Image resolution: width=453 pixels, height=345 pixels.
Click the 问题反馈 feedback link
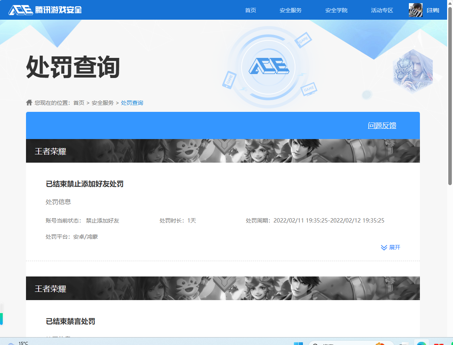tap(382, 125)
